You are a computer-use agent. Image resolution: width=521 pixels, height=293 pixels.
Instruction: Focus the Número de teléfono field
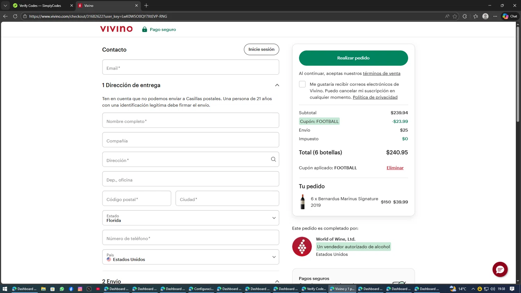click(x=191, y=237)
